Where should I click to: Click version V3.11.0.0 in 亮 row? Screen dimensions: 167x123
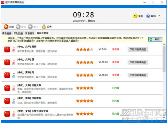(103, 75)
